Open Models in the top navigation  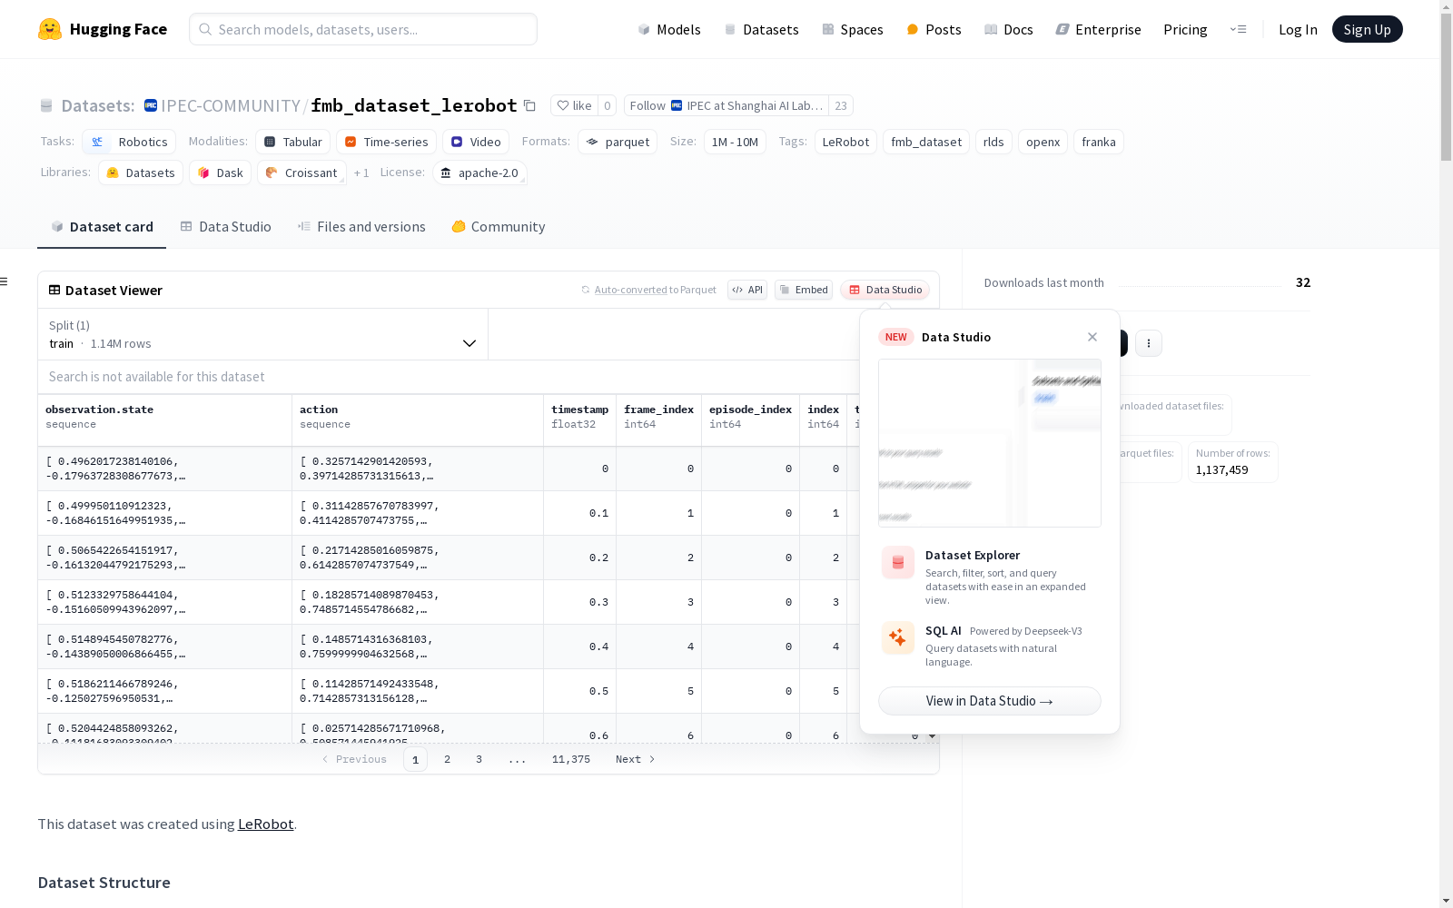coord(669,29)
